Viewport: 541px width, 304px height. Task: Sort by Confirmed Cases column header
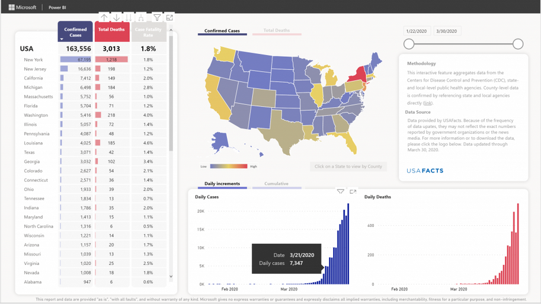point(75,32)
